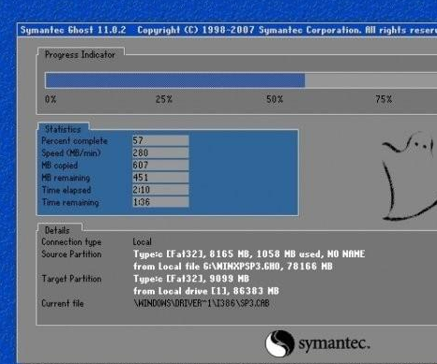Screen dimensions: 437x364
Task: Select the Time elapsed value 2:10
Action: (160, 190)
